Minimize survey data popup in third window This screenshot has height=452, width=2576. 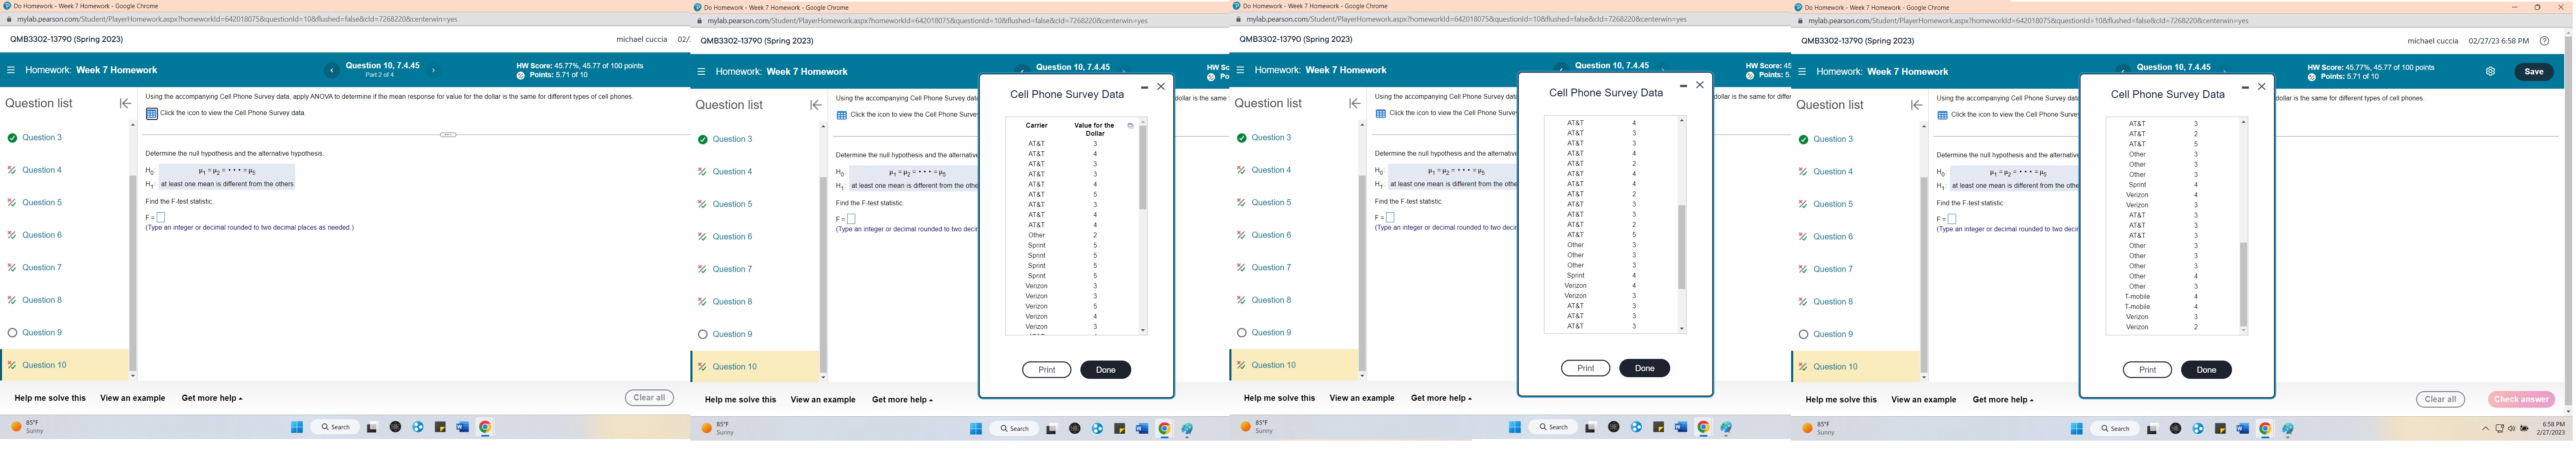click(x=1683, y=86)
